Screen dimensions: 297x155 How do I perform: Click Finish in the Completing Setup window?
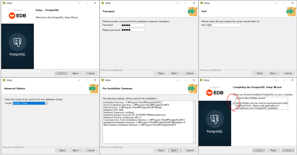click(274, 151)
